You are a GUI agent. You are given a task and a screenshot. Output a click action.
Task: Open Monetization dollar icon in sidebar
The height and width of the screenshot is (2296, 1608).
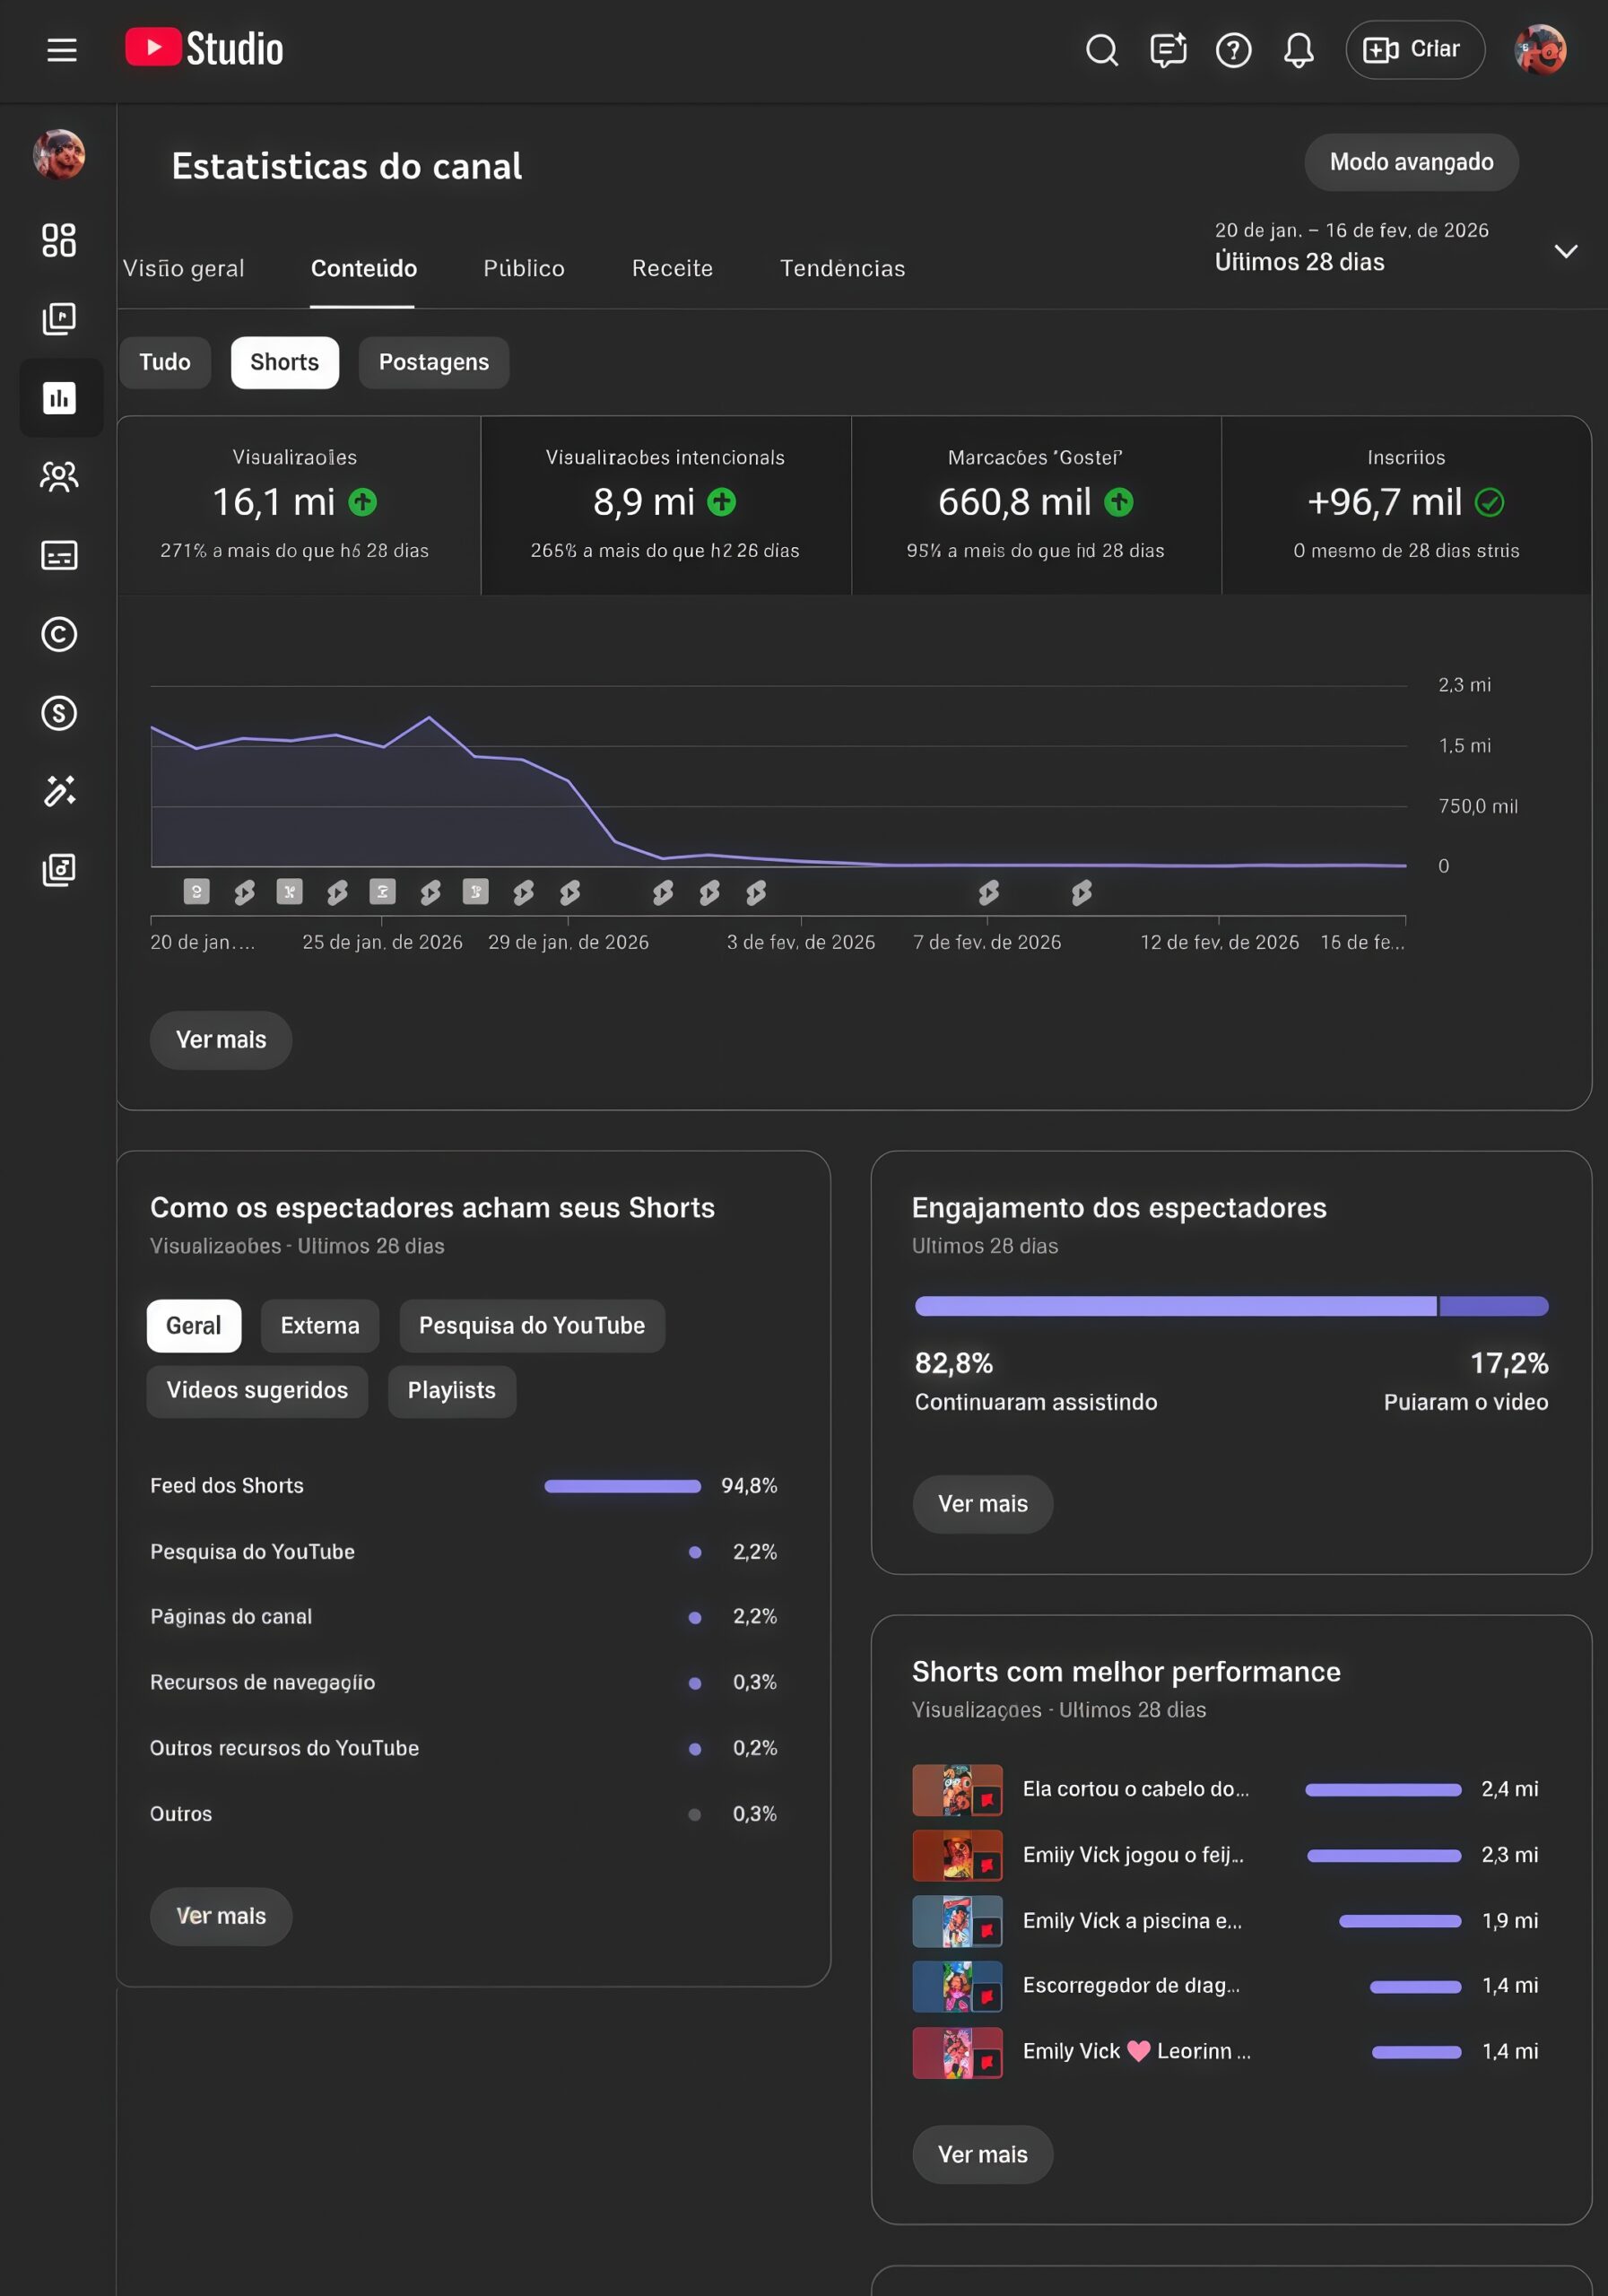(59, 713)
